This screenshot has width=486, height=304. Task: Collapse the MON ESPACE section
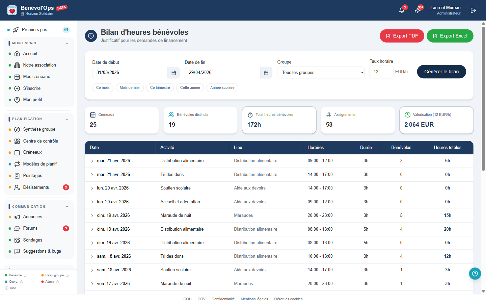pos(67,43)
